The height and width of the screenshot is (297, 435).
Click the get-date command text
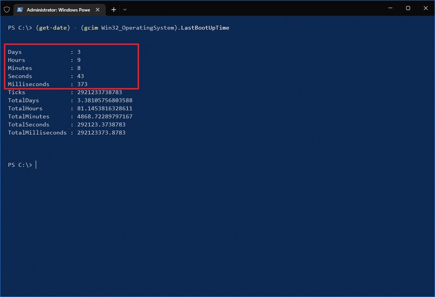pyautogui.click(x=54, y=28)
